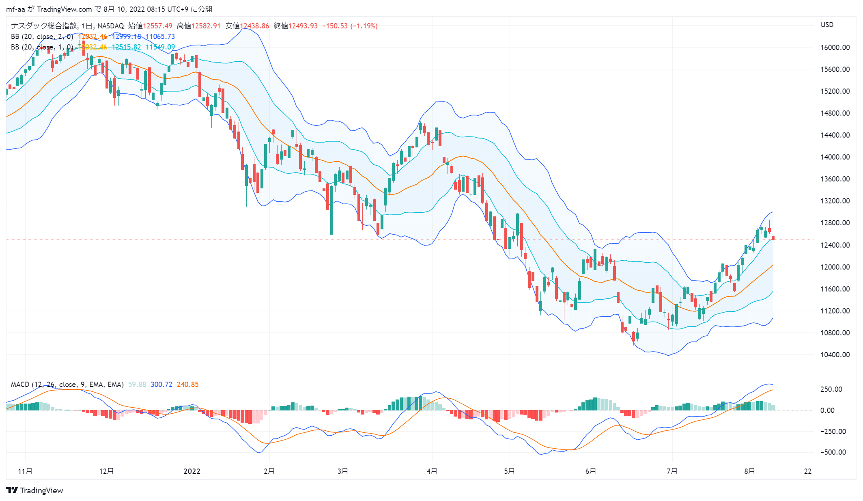The image size is (863, 501).
Task: Click the 6月 date axis label
Action: 591,471
